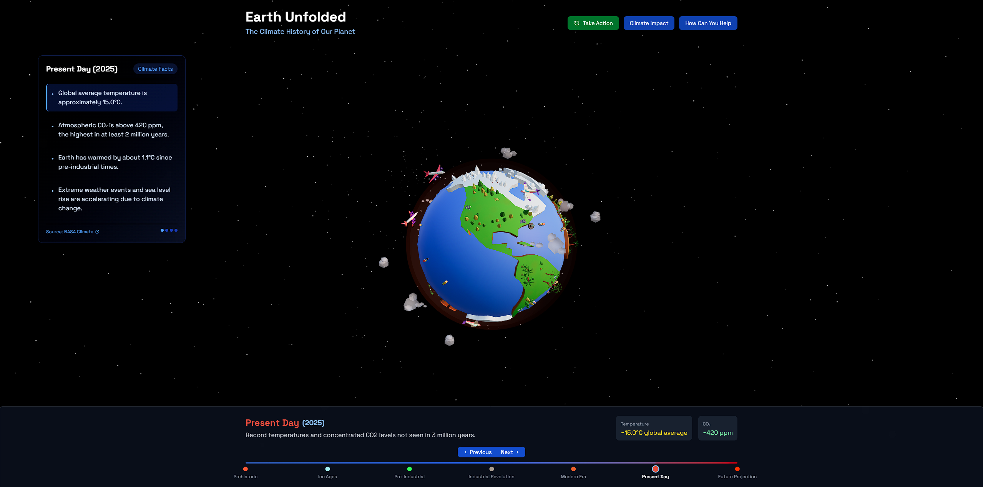Open the Climate Impact panel
The image size is (983, 487).
pyautogui.click(x=649, y=23)
